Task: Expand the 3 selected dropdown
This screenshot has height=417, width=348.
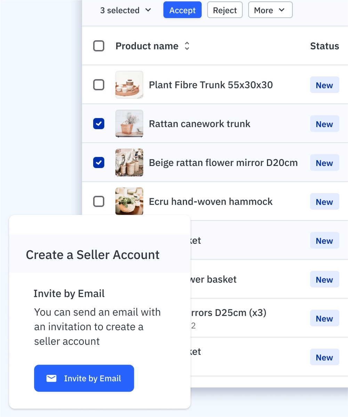Action: tap(126, 10)
